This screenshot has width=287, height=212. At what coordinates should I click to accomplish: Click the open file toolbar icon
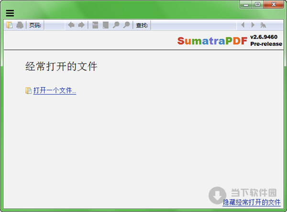pos(10,25)
